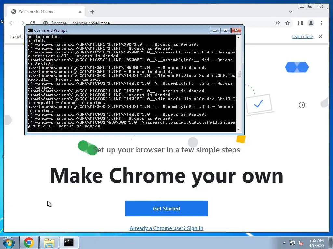The image size is (333, 249).
Task: Click the Command Prompt scrollbar thumb
Action: pos(239,74)
